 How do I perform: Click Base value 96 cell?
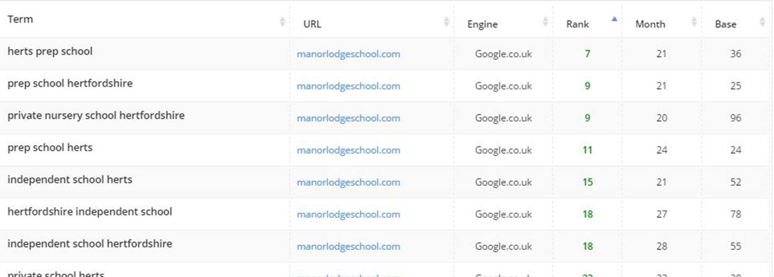[x=736, y=118]
